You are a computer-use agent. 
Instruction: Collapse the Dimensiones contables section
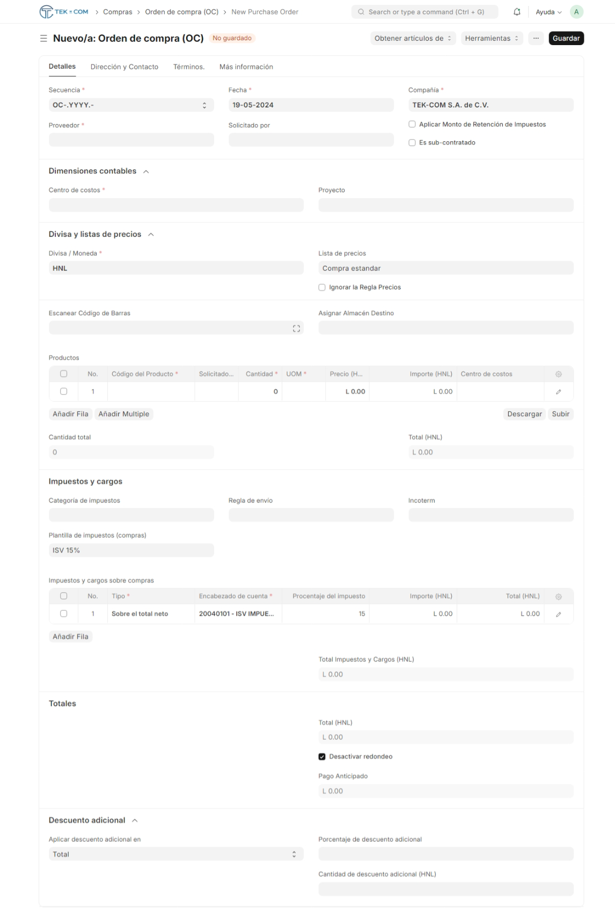146,172
